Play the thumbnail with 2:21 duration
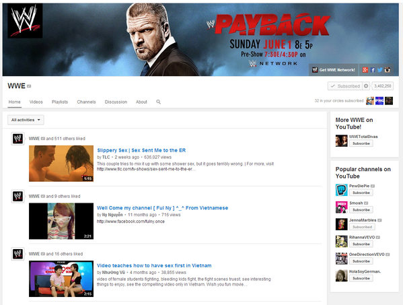The height and width of the screenshot is (305, 403). [61, 221]
